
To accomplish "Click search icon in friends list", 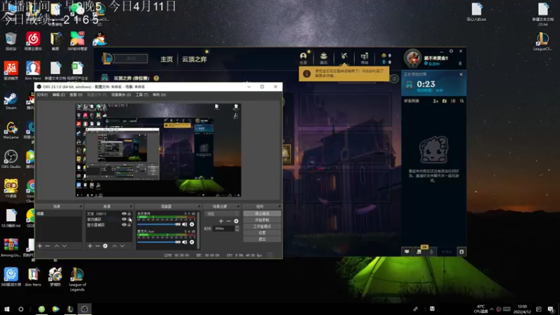I will click(462, 101).
